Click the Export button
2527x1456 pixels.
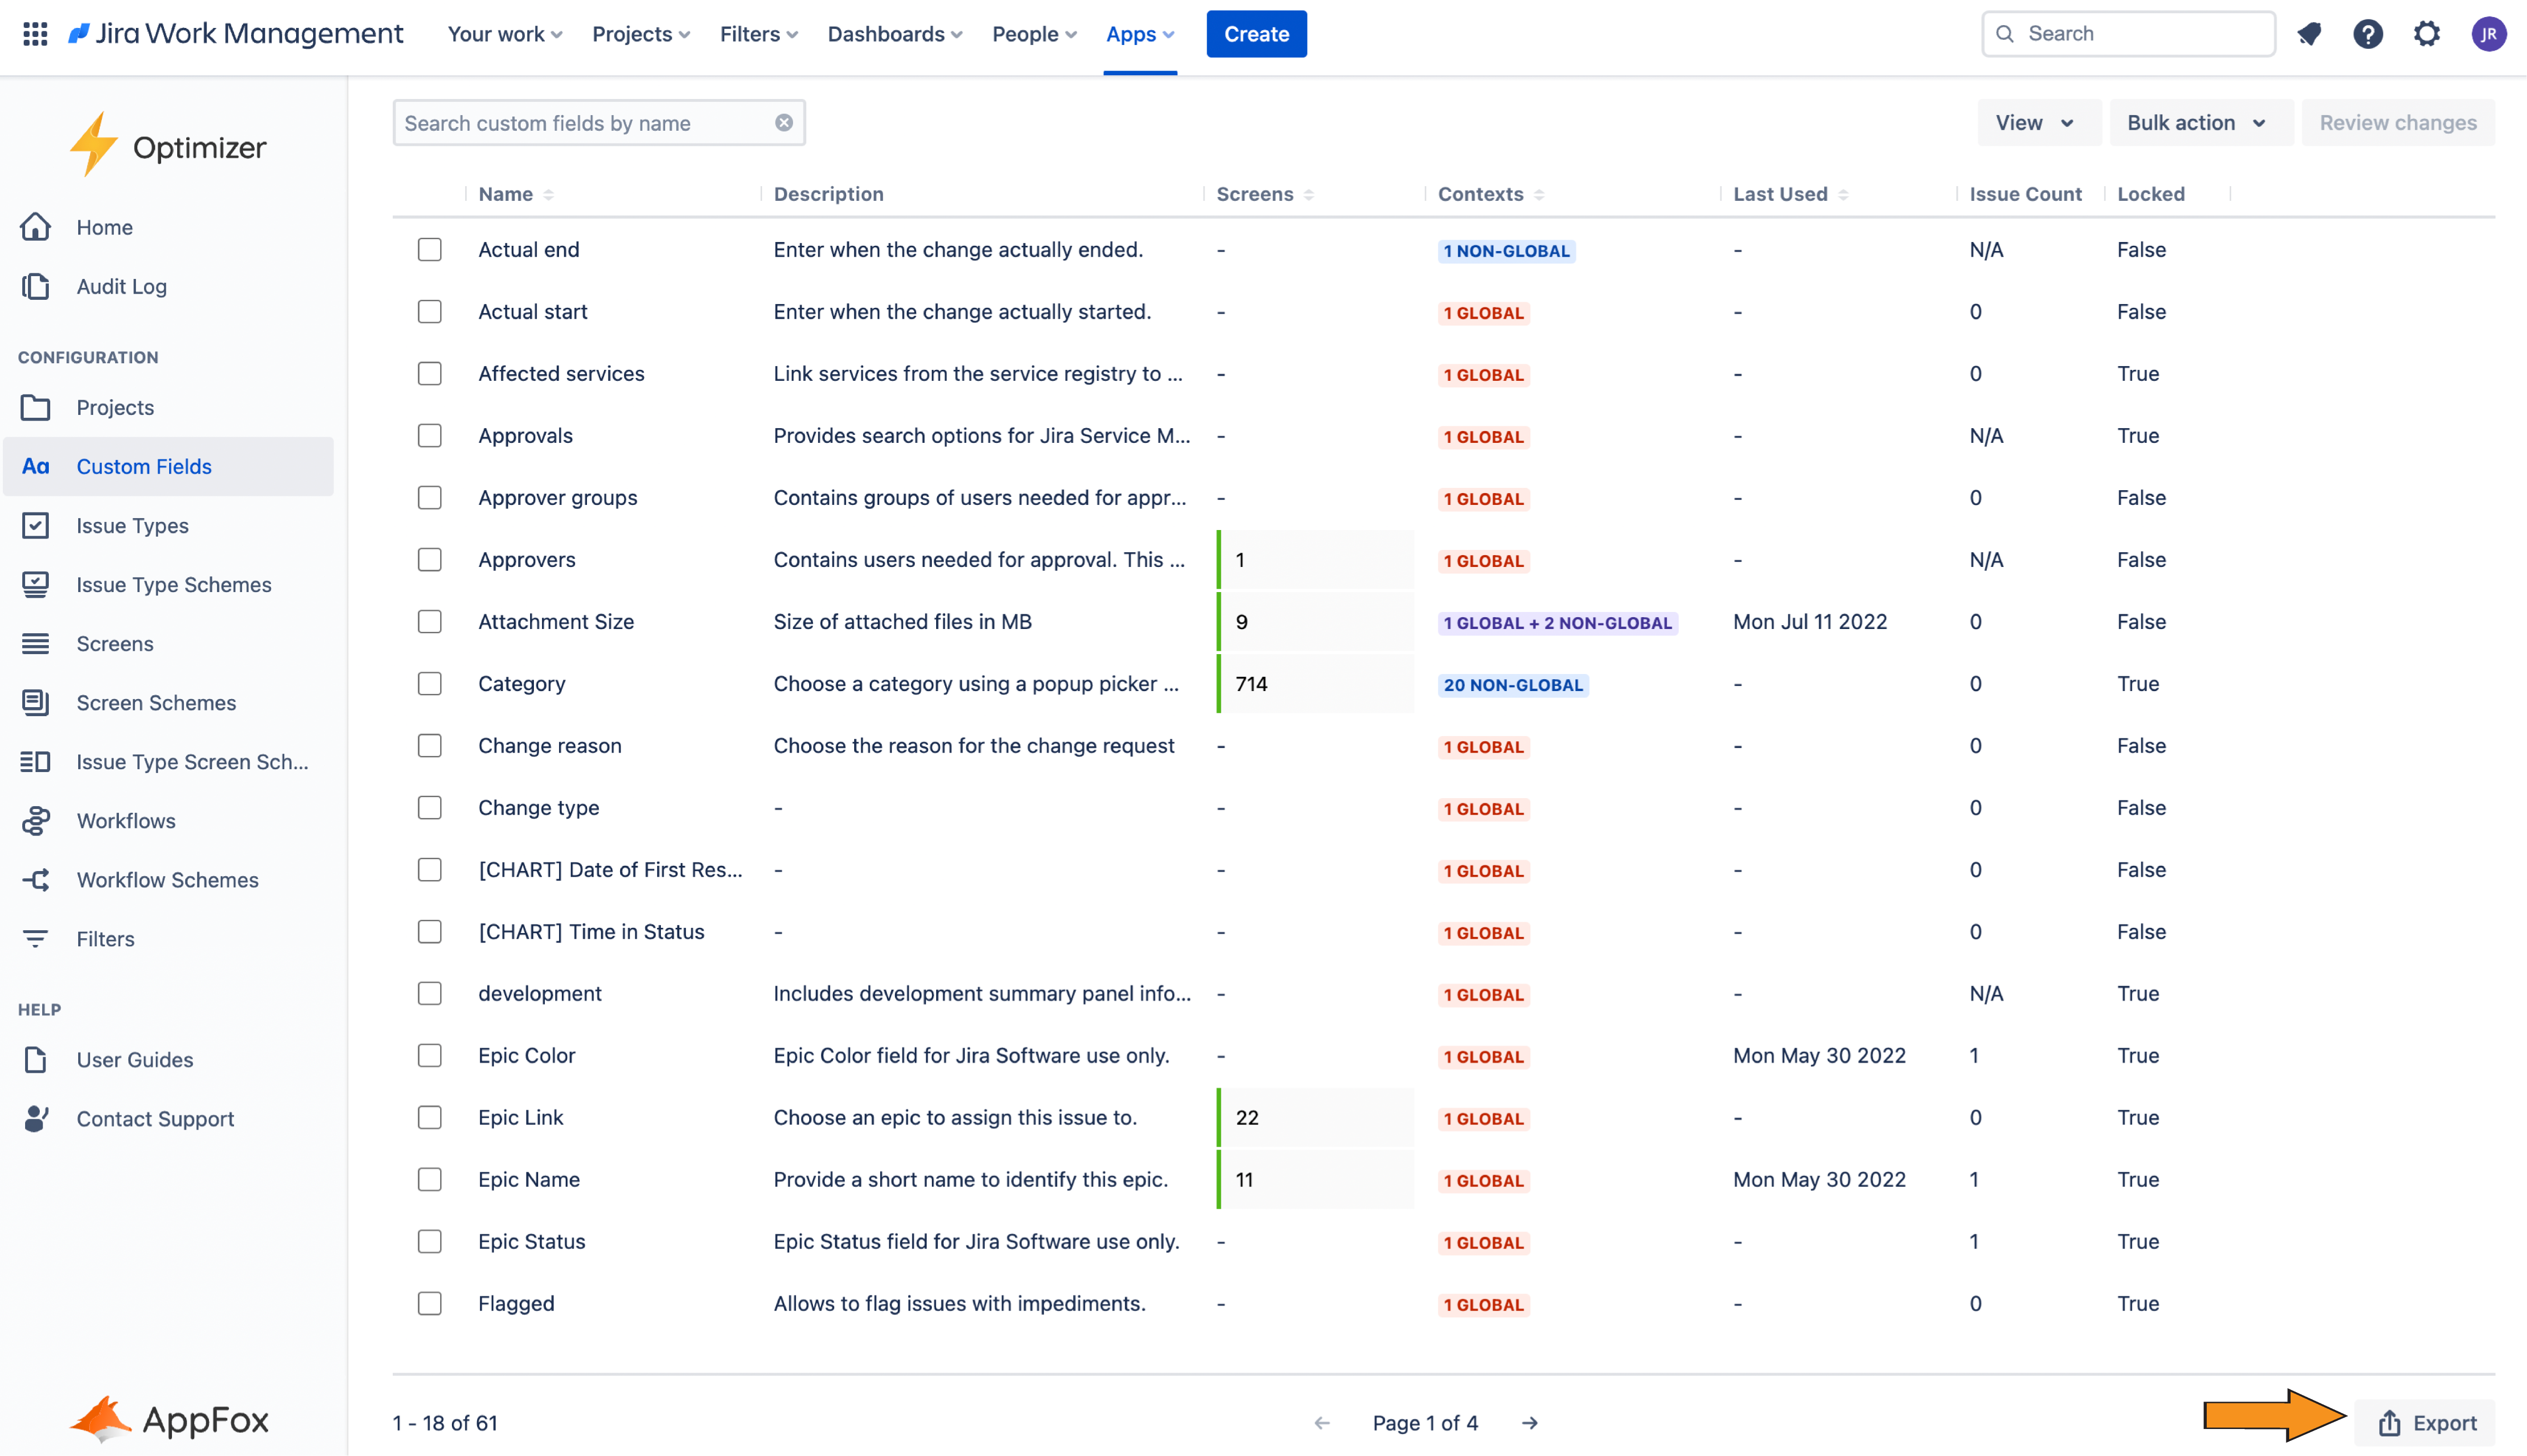click(x=2426, y=1423)
